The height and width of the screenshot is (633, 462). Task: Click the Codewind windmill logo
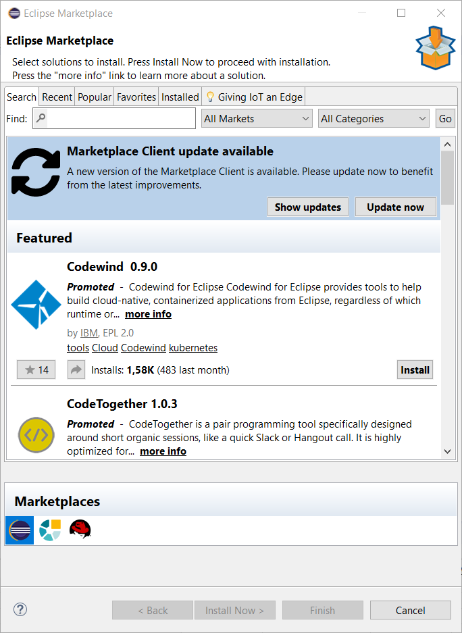pos(36,304)
